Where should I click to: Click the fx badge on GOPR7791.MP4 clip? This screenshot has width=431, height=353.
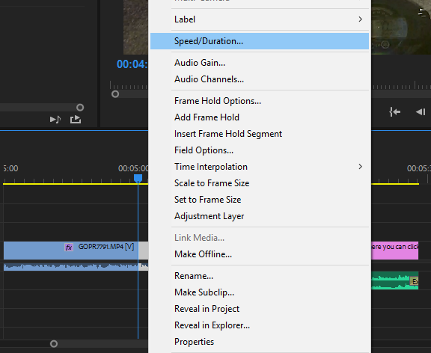pos(69,248)
